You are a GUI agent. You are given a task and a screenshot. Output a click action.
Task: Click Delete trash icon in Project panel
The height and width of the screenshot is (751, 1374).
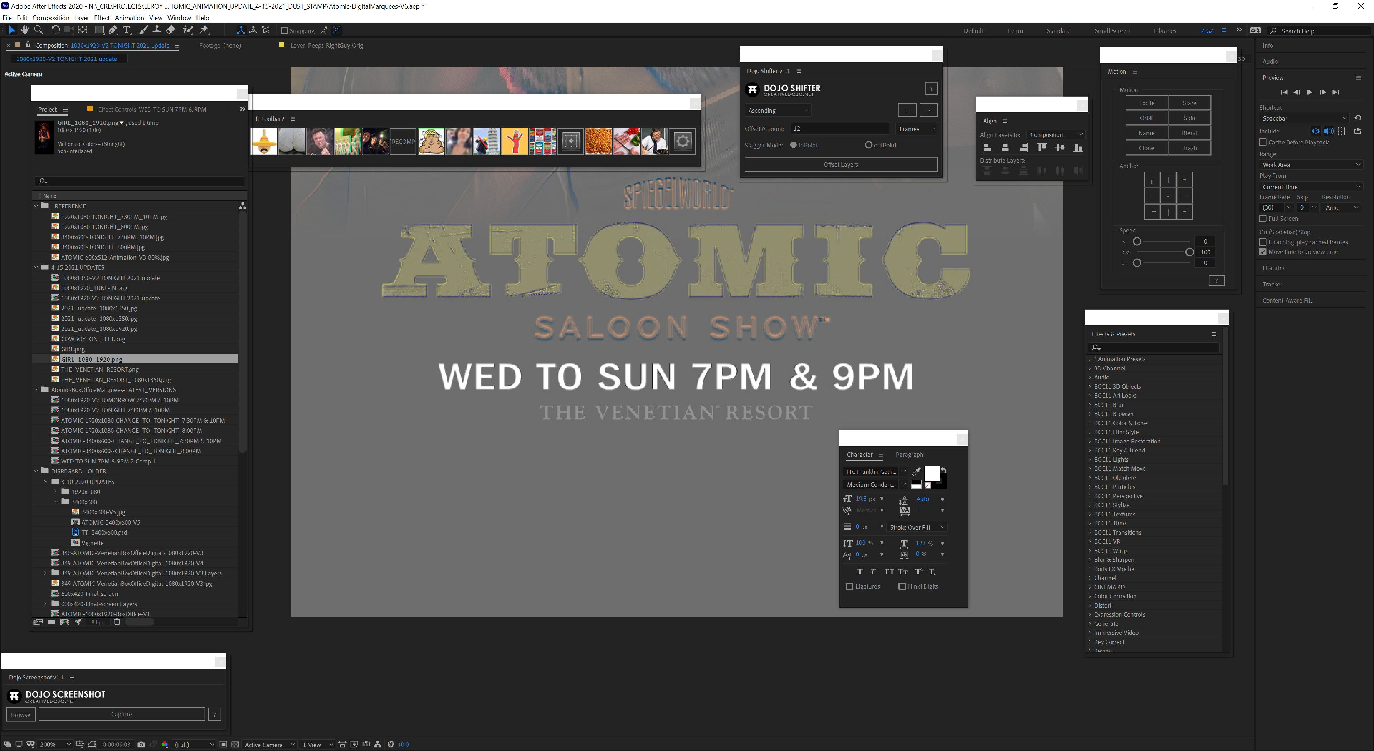click(x=117, y=622)
